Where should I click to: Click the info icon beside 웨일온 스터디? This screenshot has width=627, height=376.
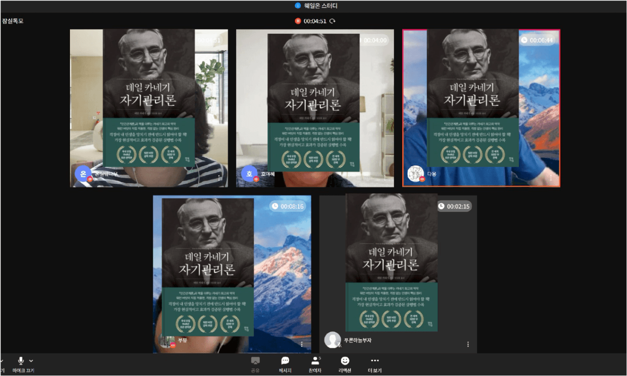pos(297,6)
